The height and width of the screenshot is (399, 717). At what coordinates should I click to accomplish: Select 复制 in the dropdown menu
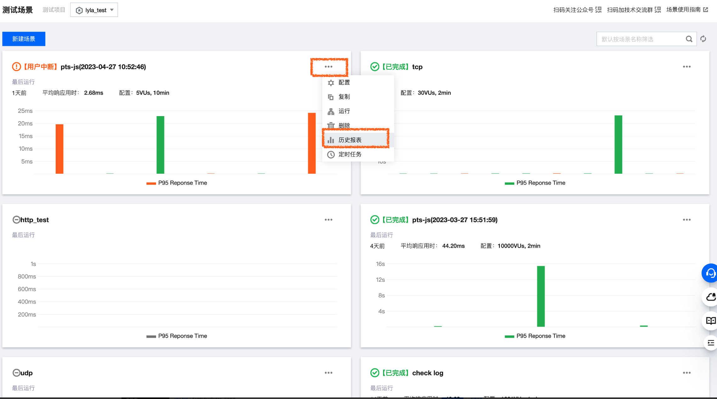coord(344,97)
